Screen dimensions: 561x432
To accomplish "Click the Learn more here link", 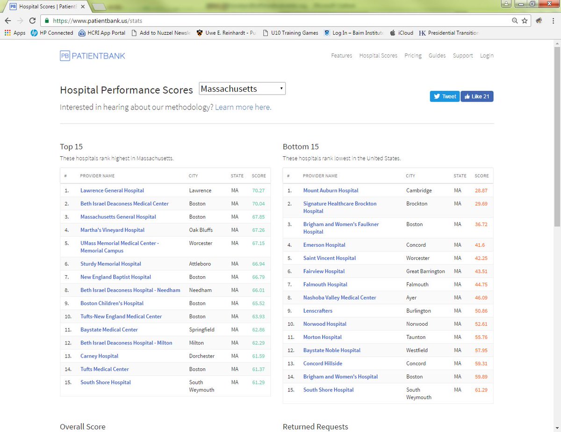I will pyautogui.click(x=243, y=107).
